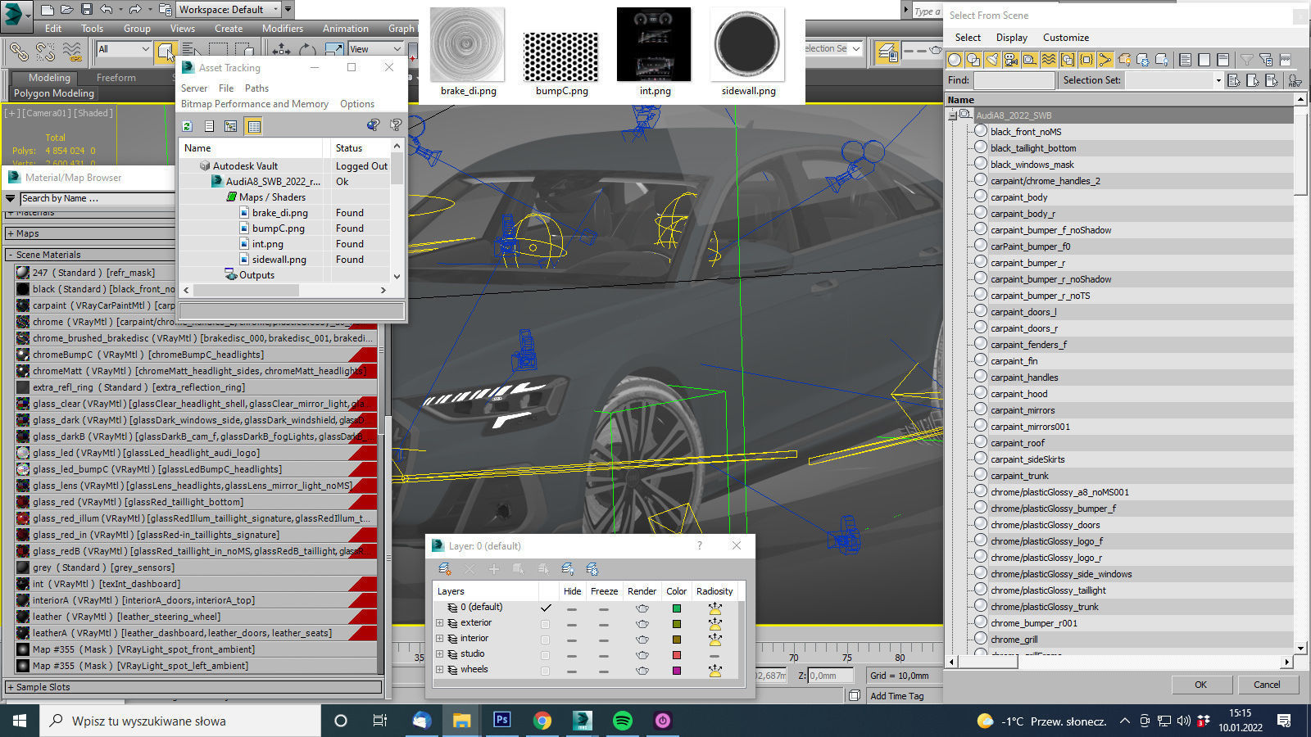Click magenta color swatch of wheels layer
1311x737 pixels.
tap(676, 671)
